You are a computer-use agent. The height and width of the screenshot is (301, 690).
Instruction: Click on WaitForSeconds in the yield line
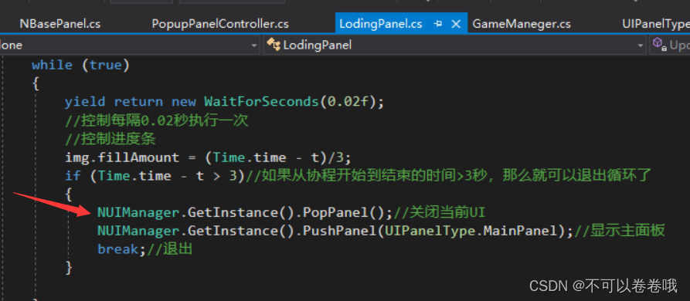click(261, 102)
